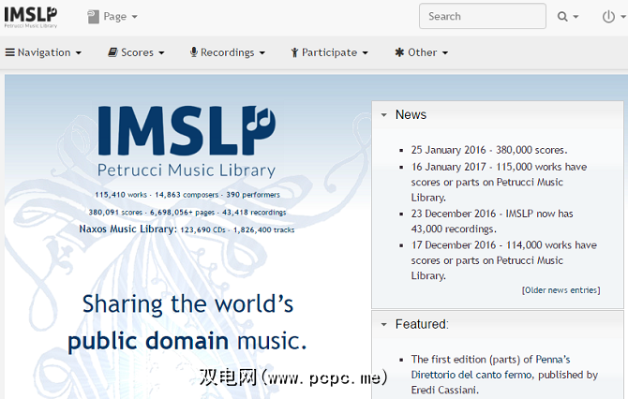Click the 'public domain' bold slogan text
Image resolution: width=628 pixels, height=399 pixels.
(x=148, y=341)
